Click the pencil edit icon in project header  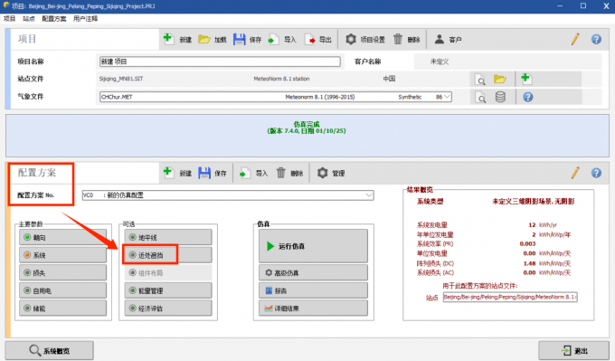coord(575,39)
